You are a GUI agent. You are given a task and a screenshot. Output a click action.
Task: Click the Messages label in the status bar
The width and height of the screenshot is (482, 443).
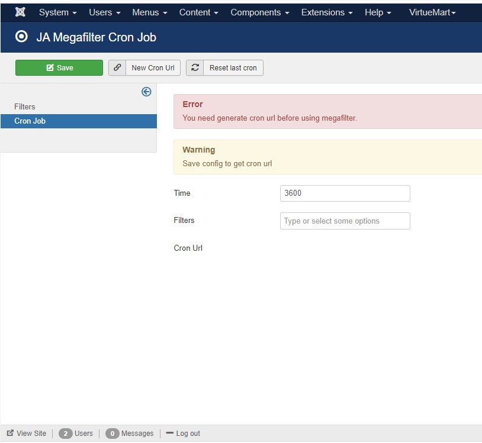click(x=137, y=433)
